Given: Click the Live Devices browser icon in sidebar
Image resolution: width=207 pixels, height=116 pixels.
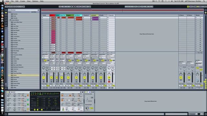Looking at the screenshot, I should tap(6, 13).
